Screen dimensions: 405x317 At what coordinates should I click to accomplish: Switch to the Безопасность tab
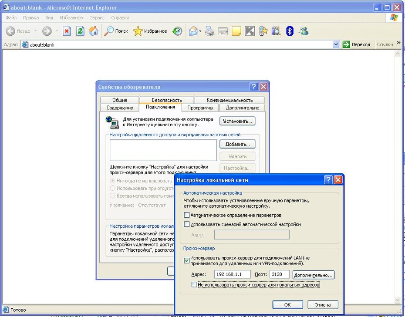point(167,100)
